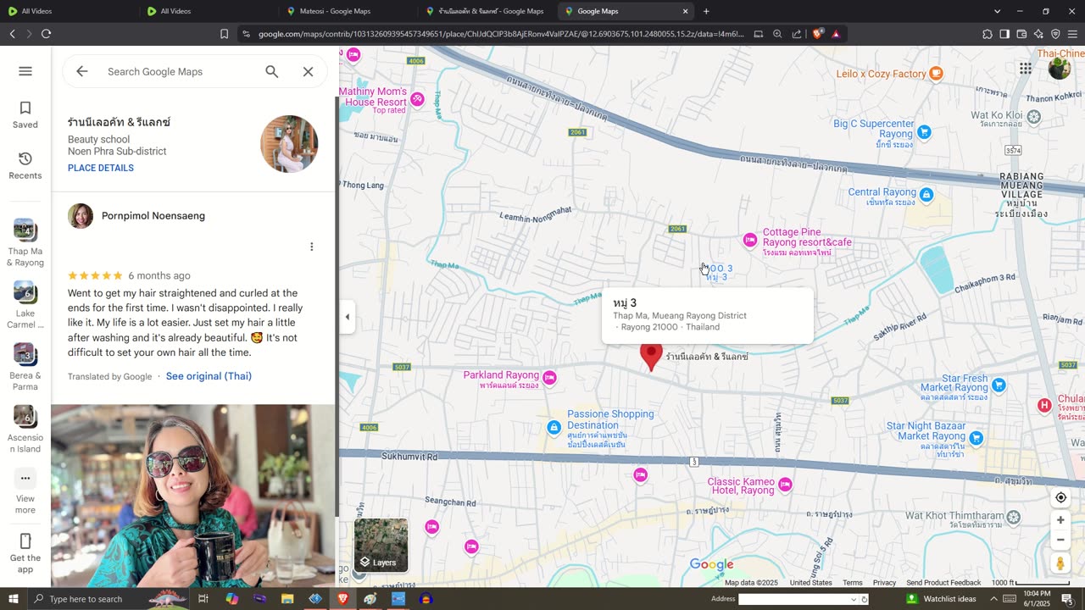Collapse the side panel with the arrow
Image resolution: width=1085 pixels, height=610 pixels.
coord(347,317)
